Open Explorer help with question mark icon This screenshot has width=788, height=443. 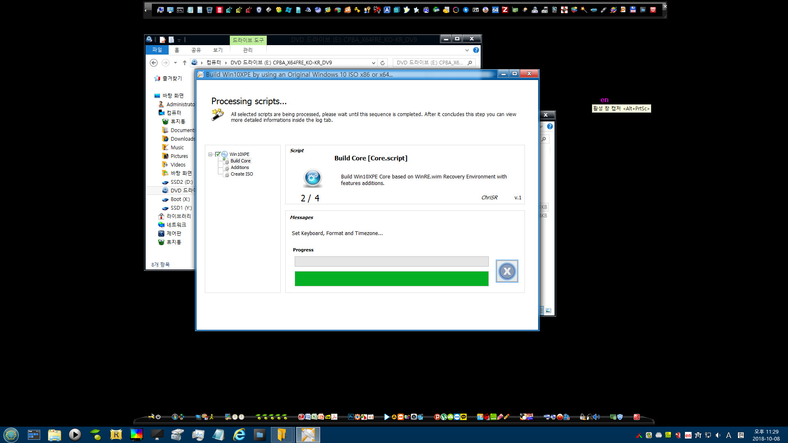476,50
